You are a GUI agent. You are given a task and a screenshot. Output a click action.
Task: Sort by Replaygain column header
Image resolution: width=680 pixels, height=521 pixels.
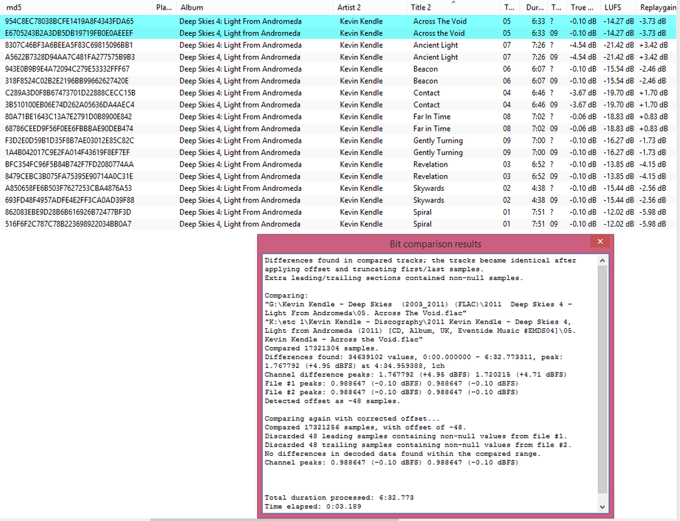point(658,7)
